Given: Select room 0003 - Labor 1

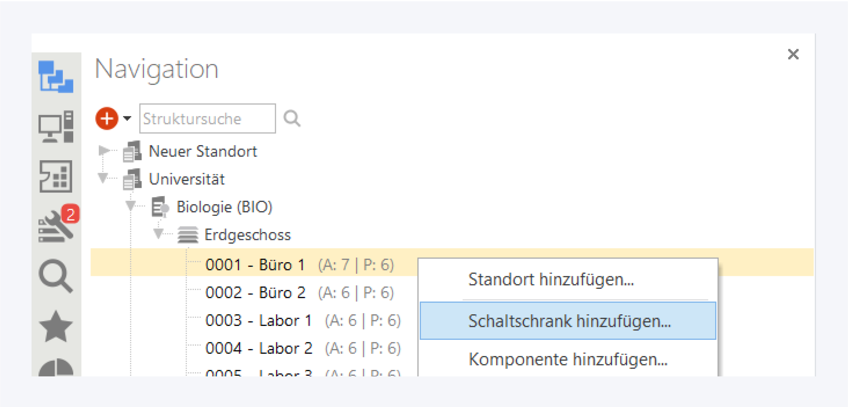Looking at the screenshot, I should 259,320.
